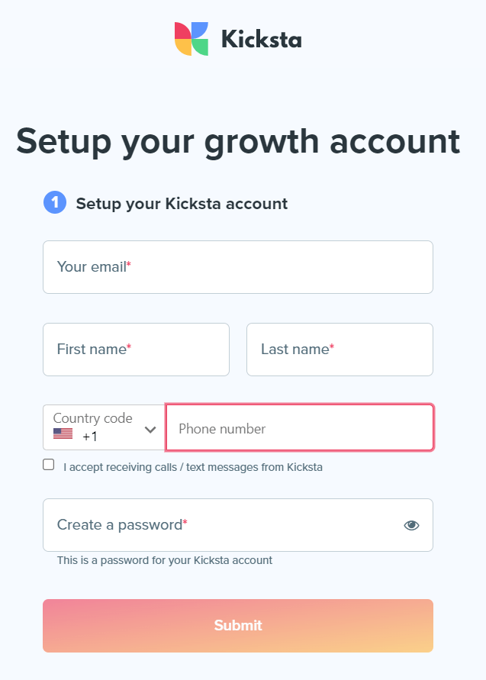Click the Kicksta pinwheel logo icon
Image resolution: width=486 pixels, height=680 pixels.
[x=192, y=39]
